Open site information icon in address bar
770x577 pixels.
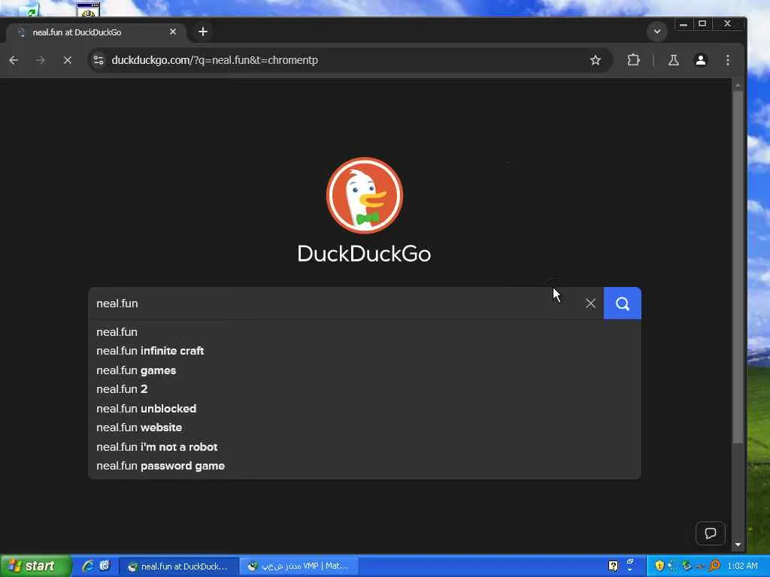[x=99, y=60]
